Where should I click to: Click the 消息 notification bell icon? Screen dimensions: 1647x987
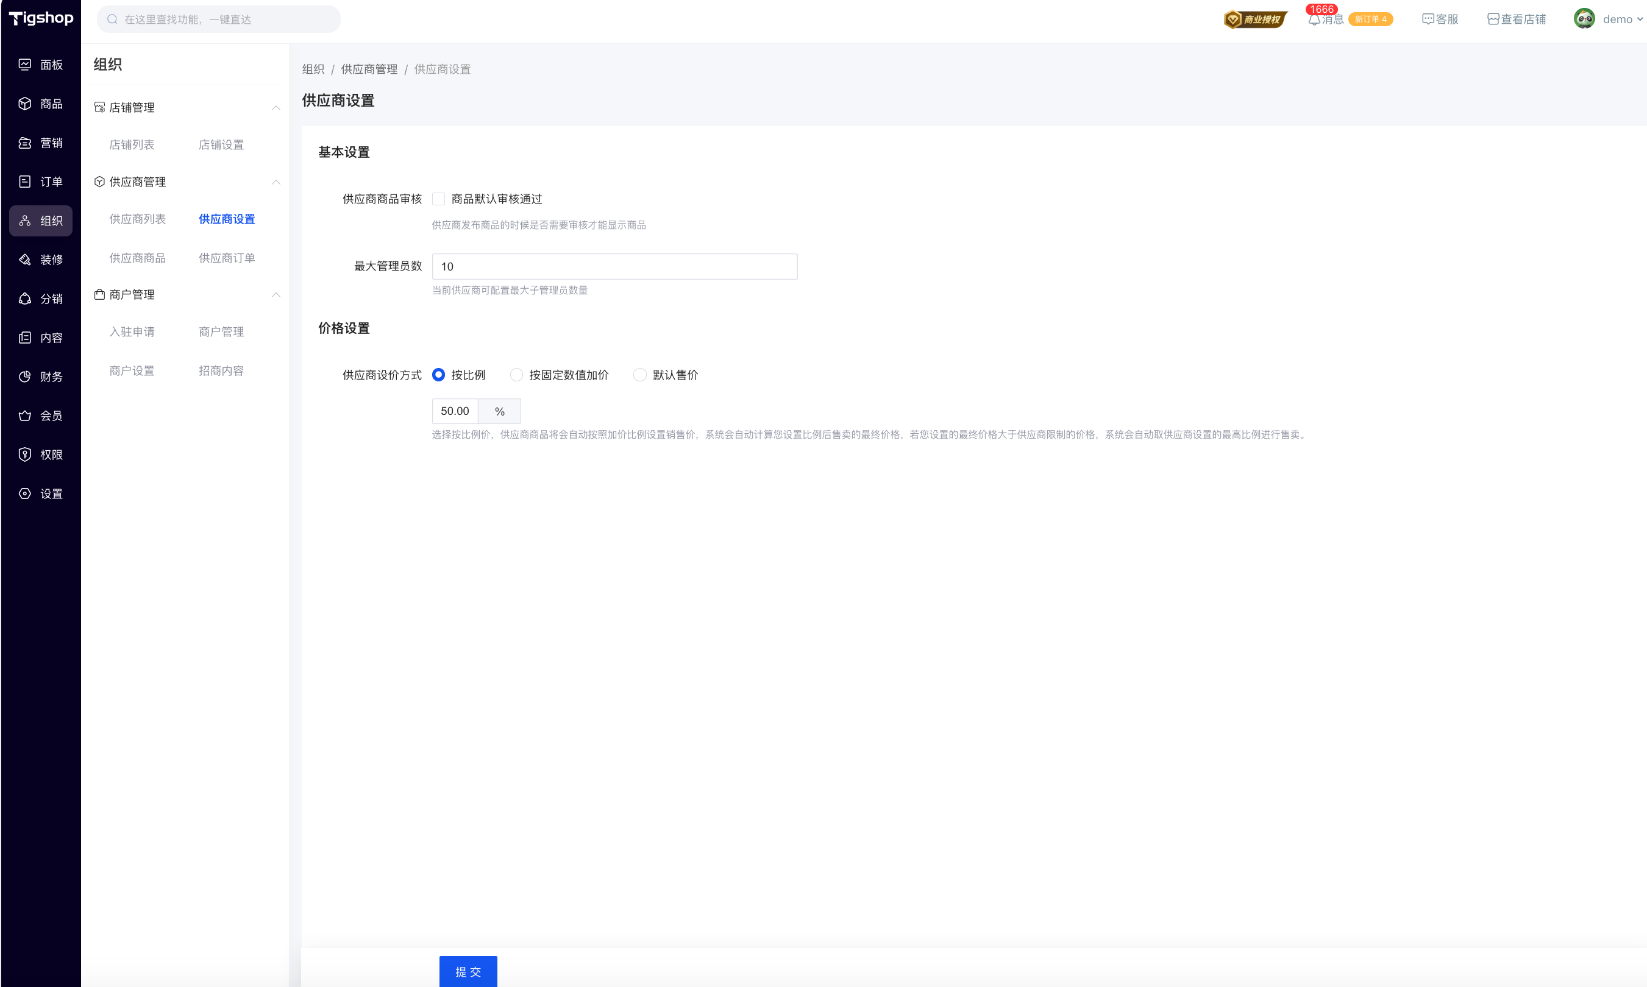[x=1314, y=20]
